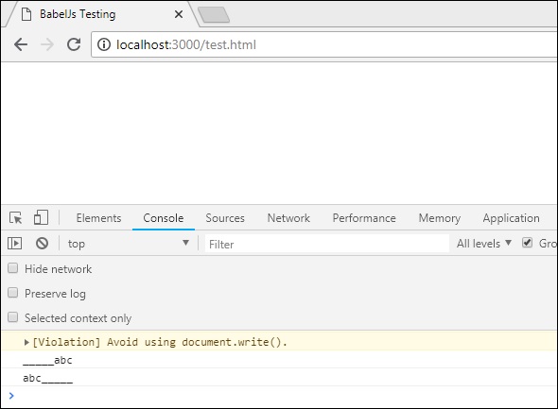Switch to the Elements tab
The image size is (558, 409).
pyautogui.click(x=98, y=218)
